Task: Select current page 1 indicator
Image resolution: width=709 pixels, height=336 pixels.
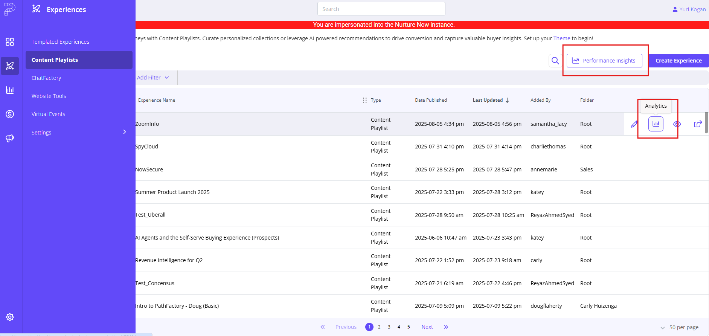Action: (369, 327)
